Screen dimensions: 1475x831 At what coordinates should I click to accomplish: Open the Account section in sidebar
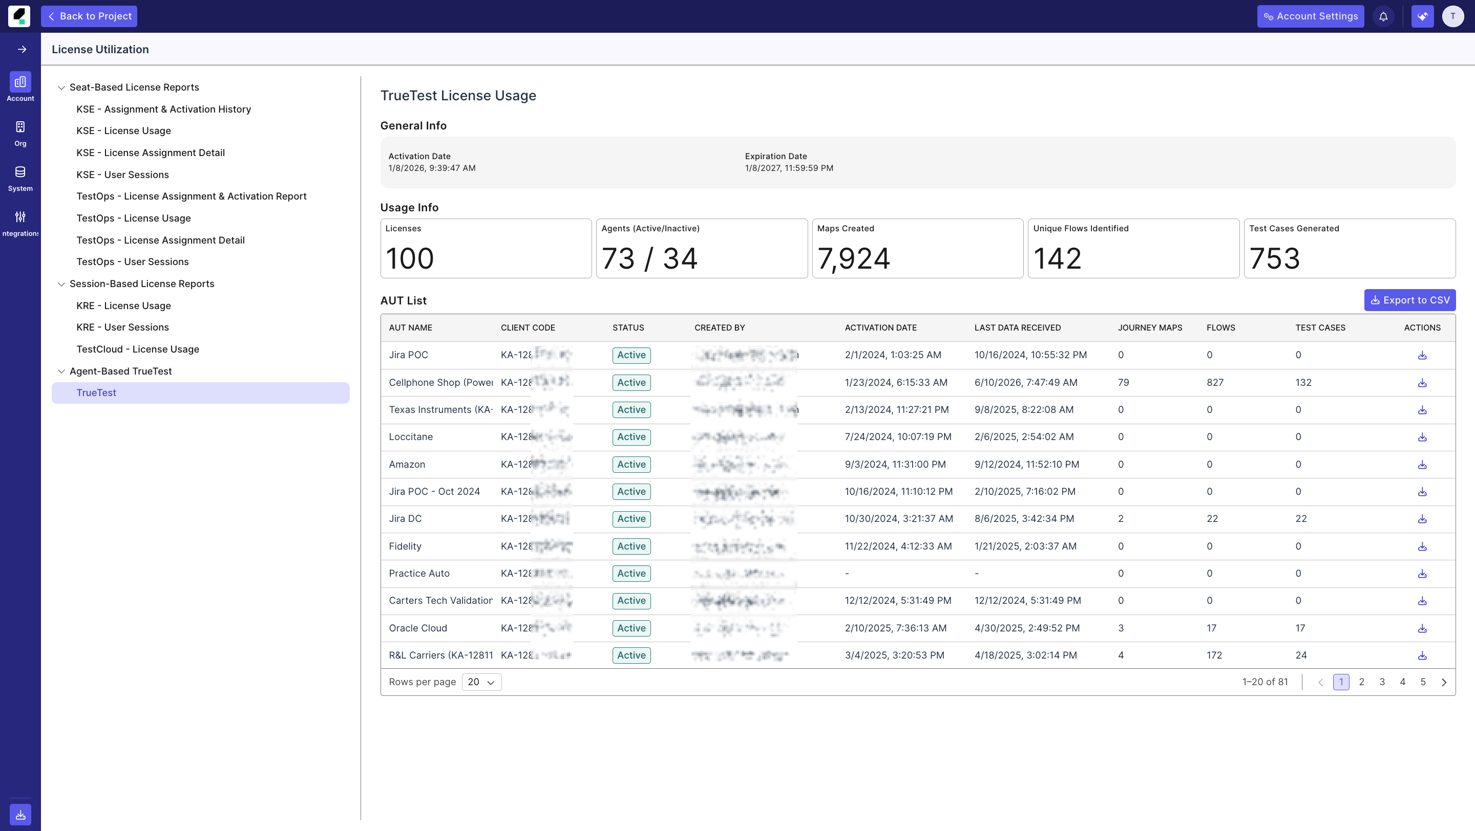point(20,87)
